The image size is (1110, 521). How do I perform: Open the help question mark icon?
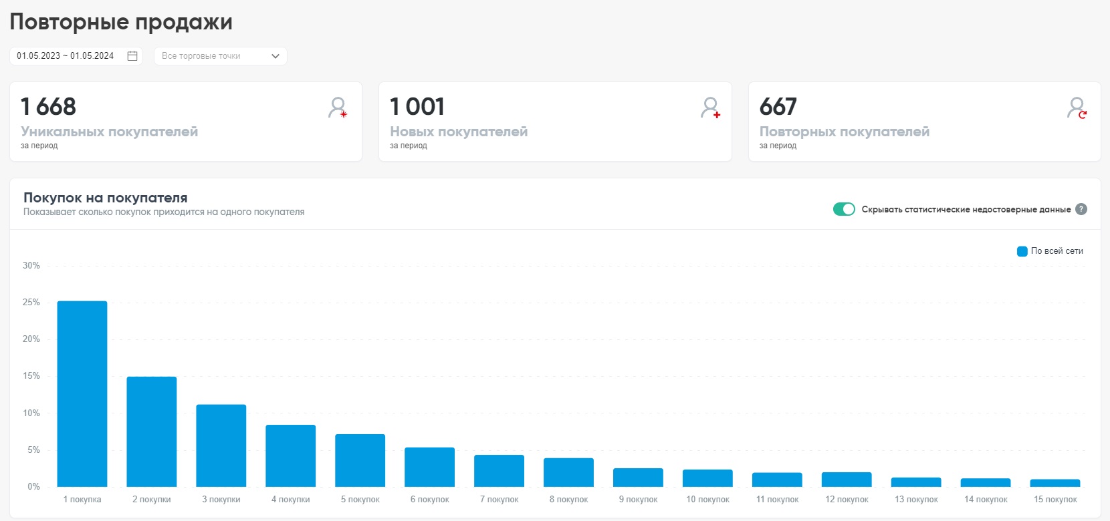click(1081, 209)
